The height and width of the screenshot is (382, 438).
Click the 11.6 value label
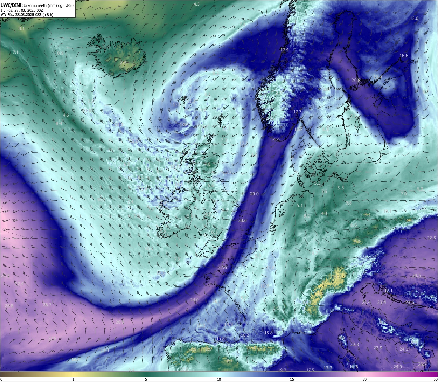pos(353,367)
